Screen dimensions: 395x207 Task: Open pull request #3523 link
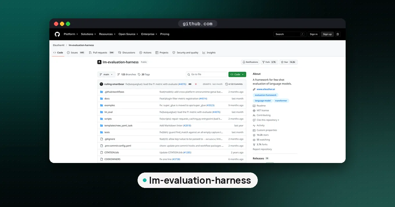(210, 105)
